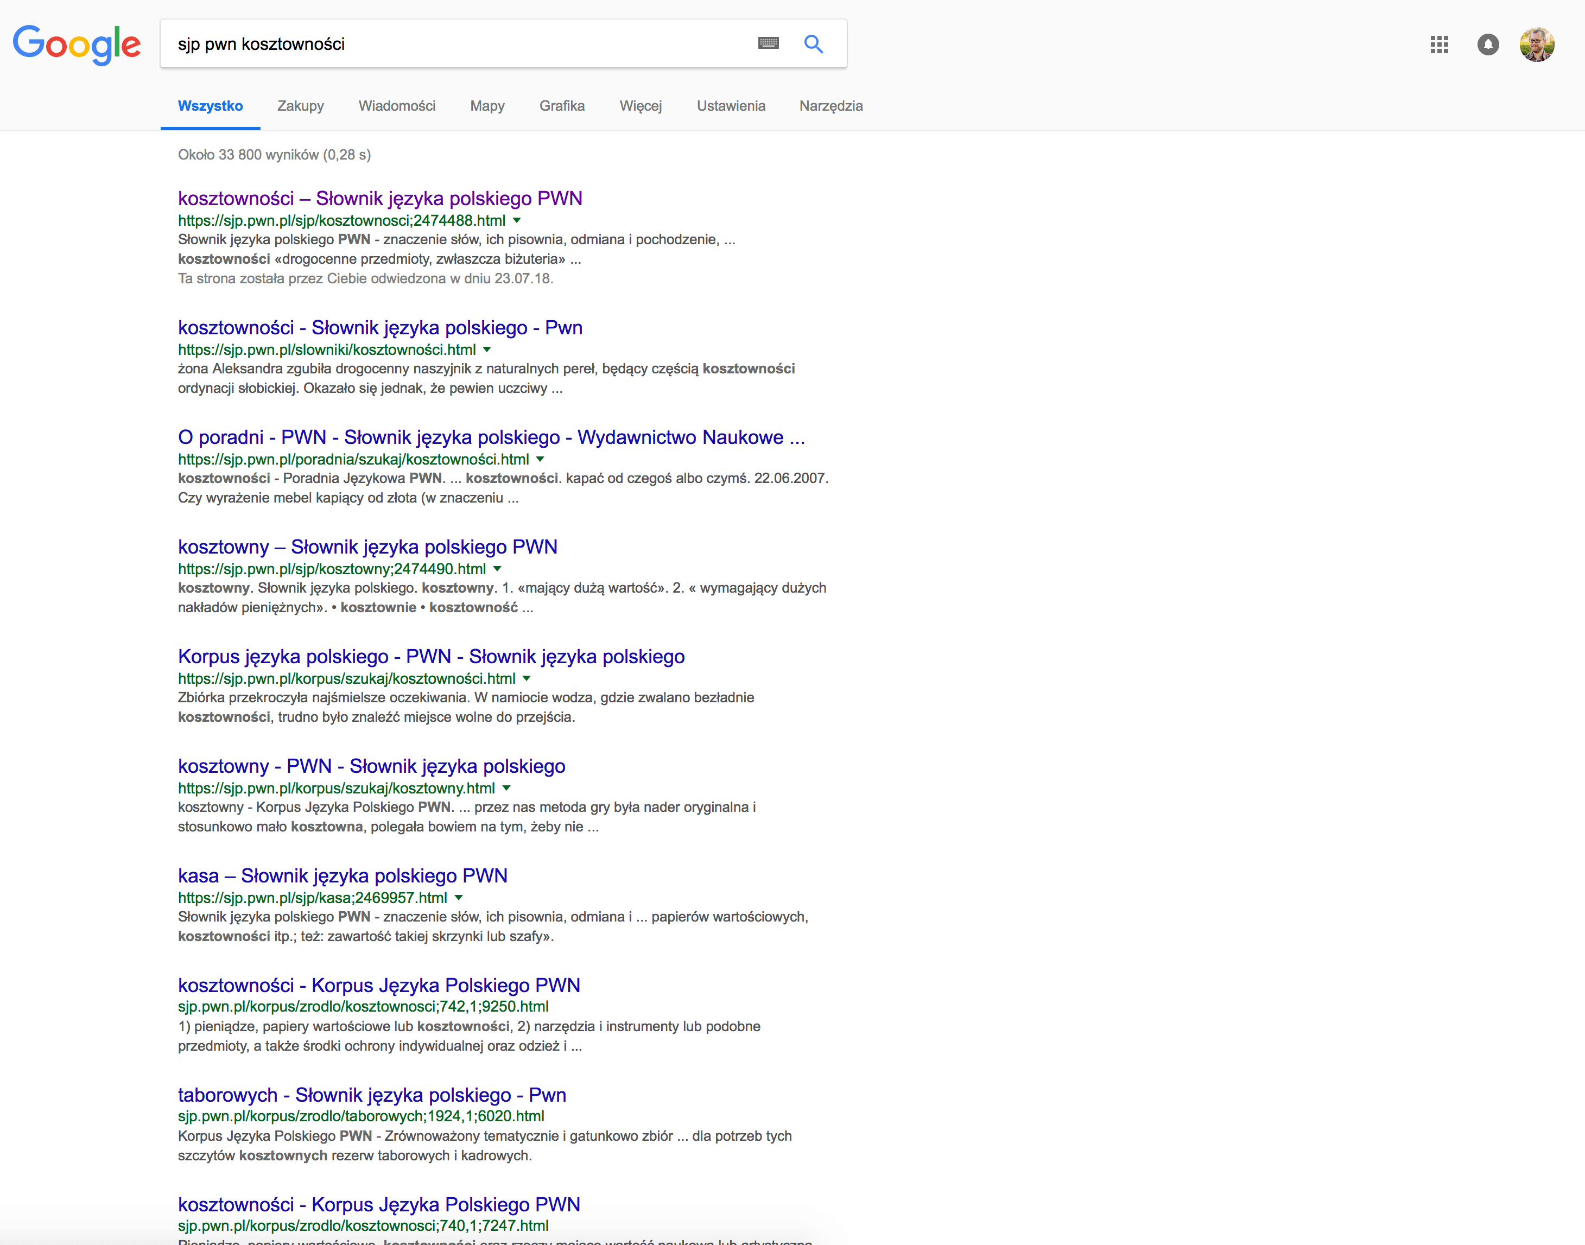This screenshot has height=1245, width=1585.
Task: Open the result 'kosztowny - PWN - Słownik języka polskiego'
Action: tap(372, 766)
